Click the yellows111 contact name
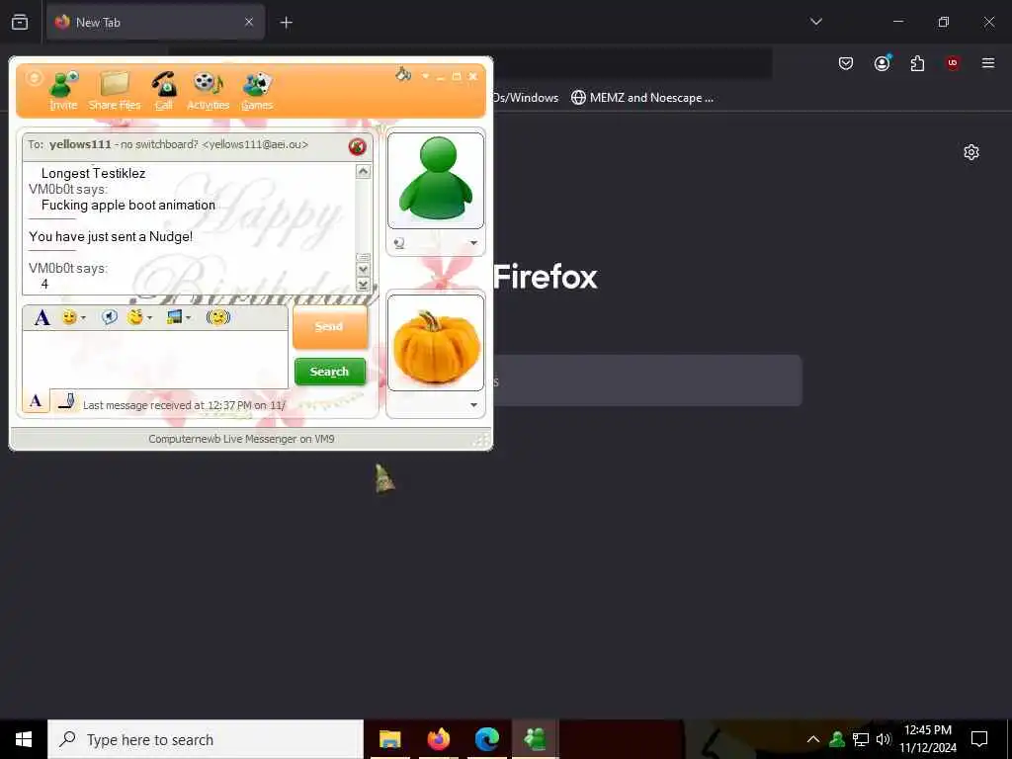The image size is (1012, 759). (x=80, y=144)
